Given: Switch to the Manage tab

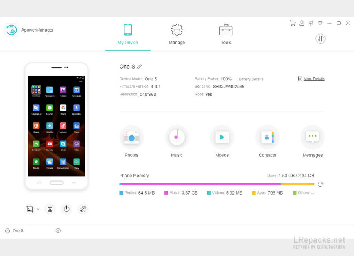Looking at the screenshot, I should [x=177, y=34].
